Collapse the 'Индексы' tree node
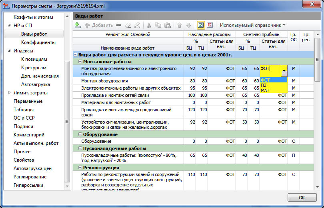 pos(10,51)
